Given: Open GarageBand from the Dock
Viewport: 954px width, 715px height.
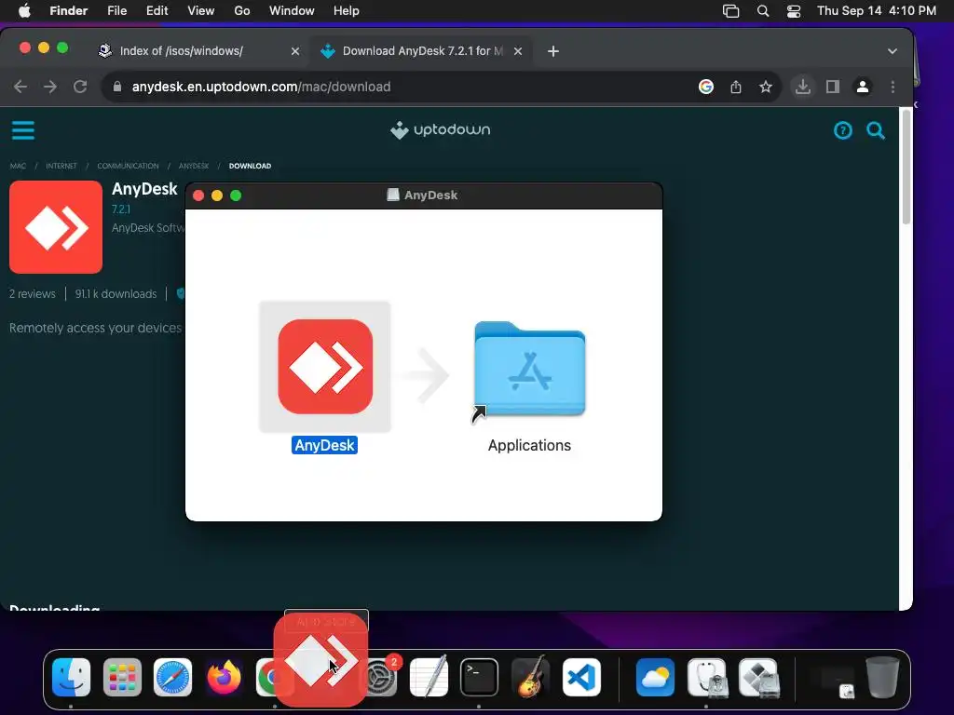Looking at the screenshot, I should pos(530,678).
